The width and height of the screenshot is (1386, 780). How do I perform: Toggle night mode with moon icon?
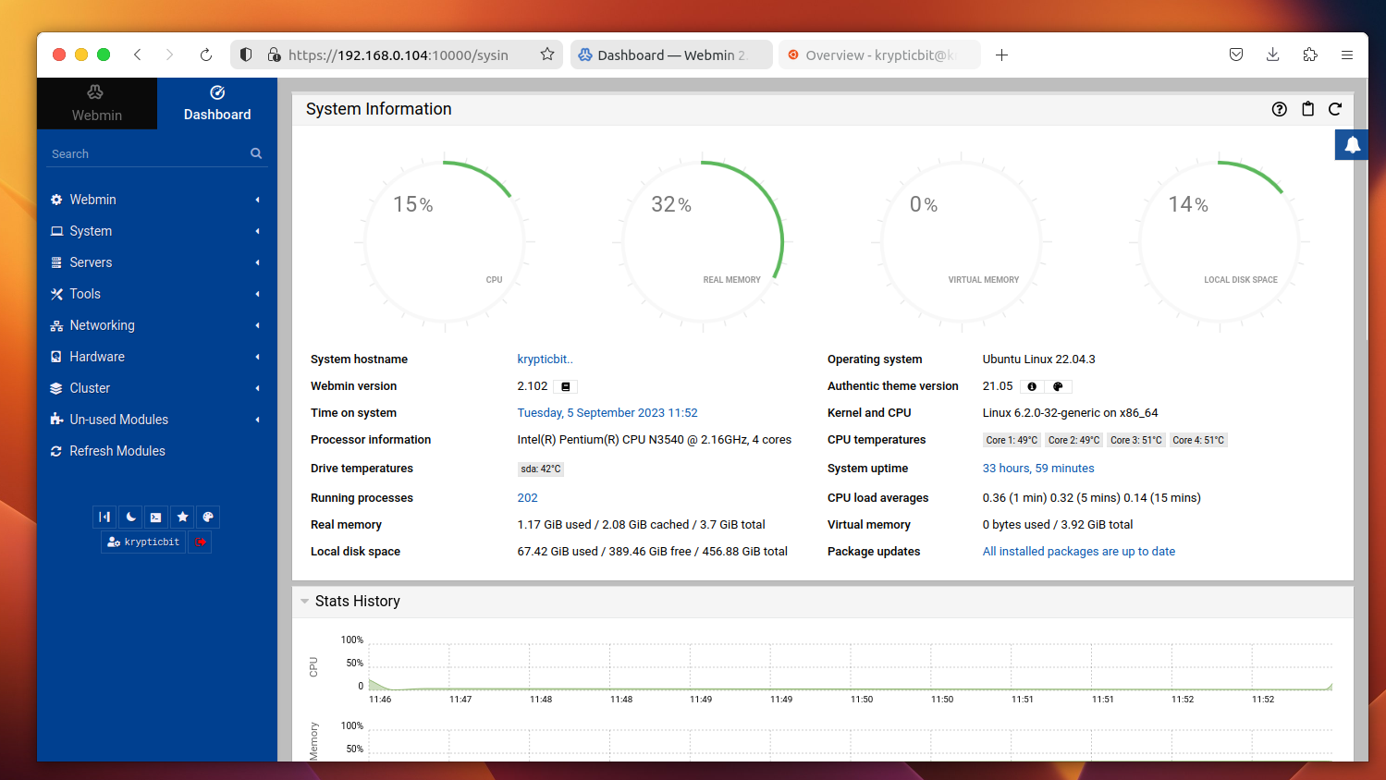(130, 518)
